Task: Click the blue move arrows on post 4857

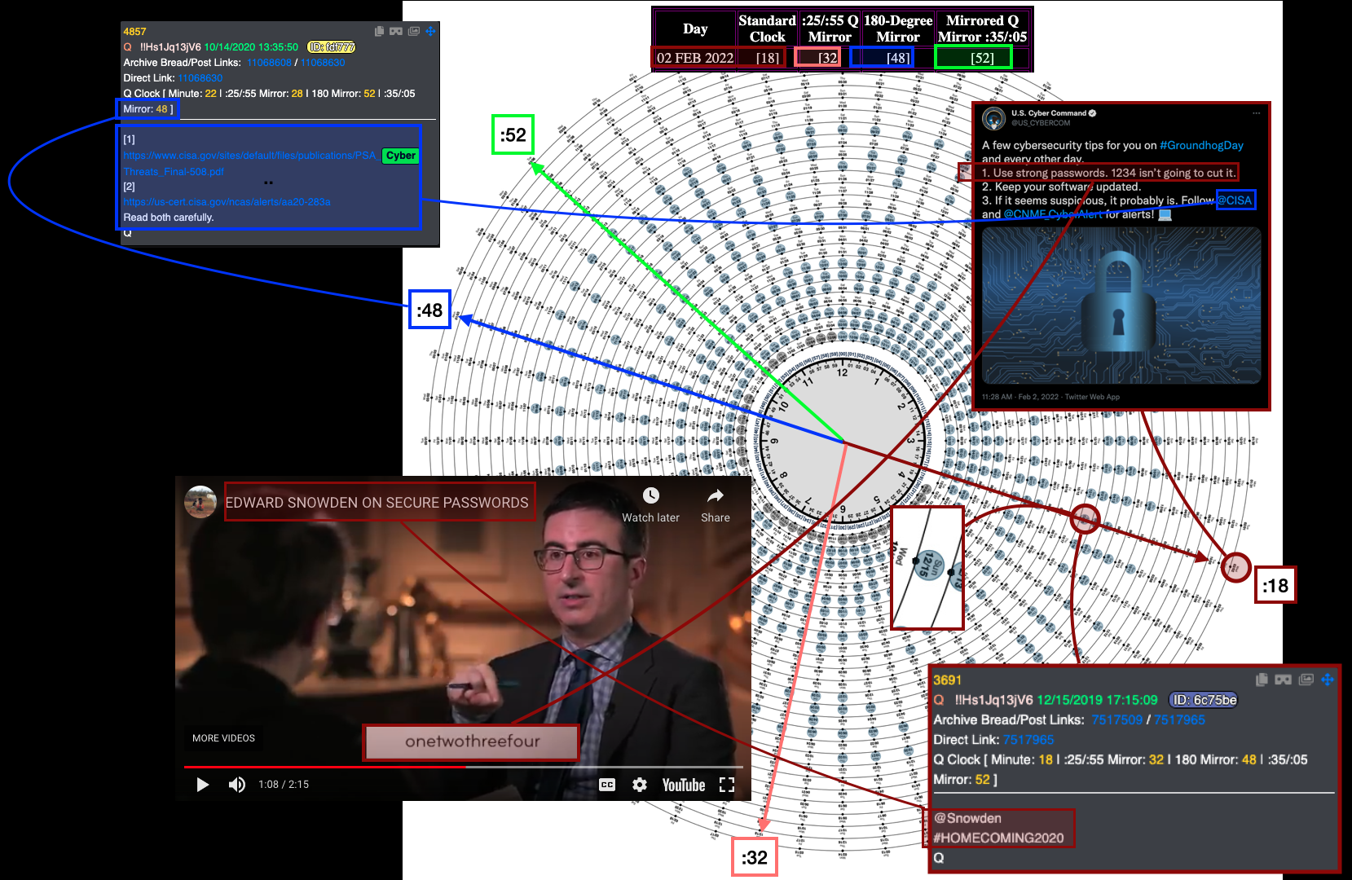Action: coord(430,31)
